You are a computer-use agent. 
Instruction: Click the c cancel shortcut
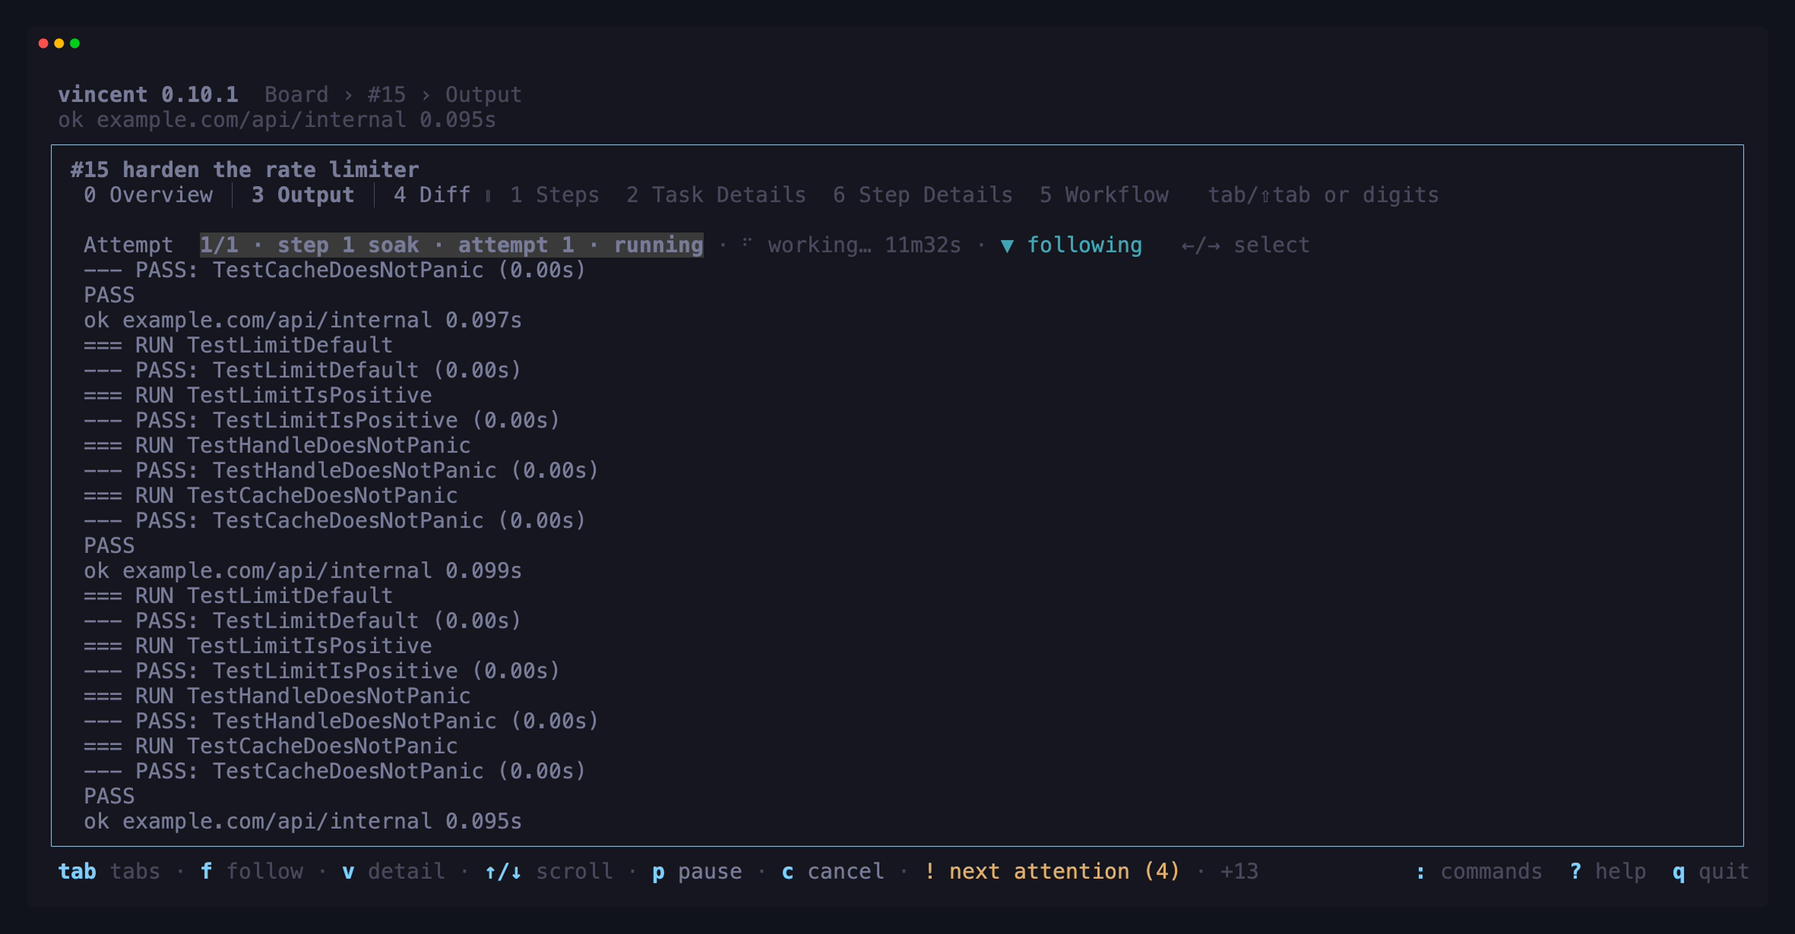[x=832, y=871]
